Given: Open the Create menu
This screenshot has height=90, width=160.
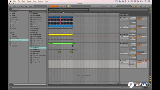Looking at the screenshot, I should (x=29, y=1).
